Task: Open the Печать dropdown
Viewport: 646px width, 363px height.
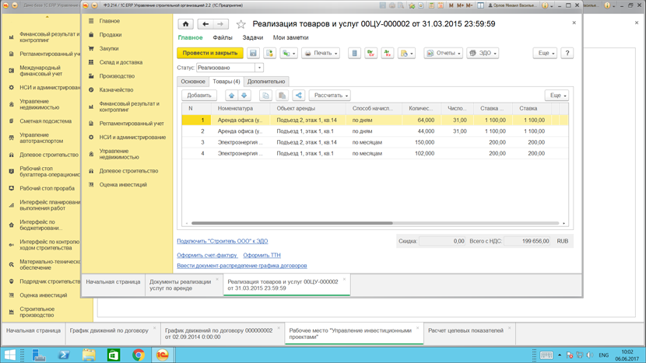Action: click(321, 53)
